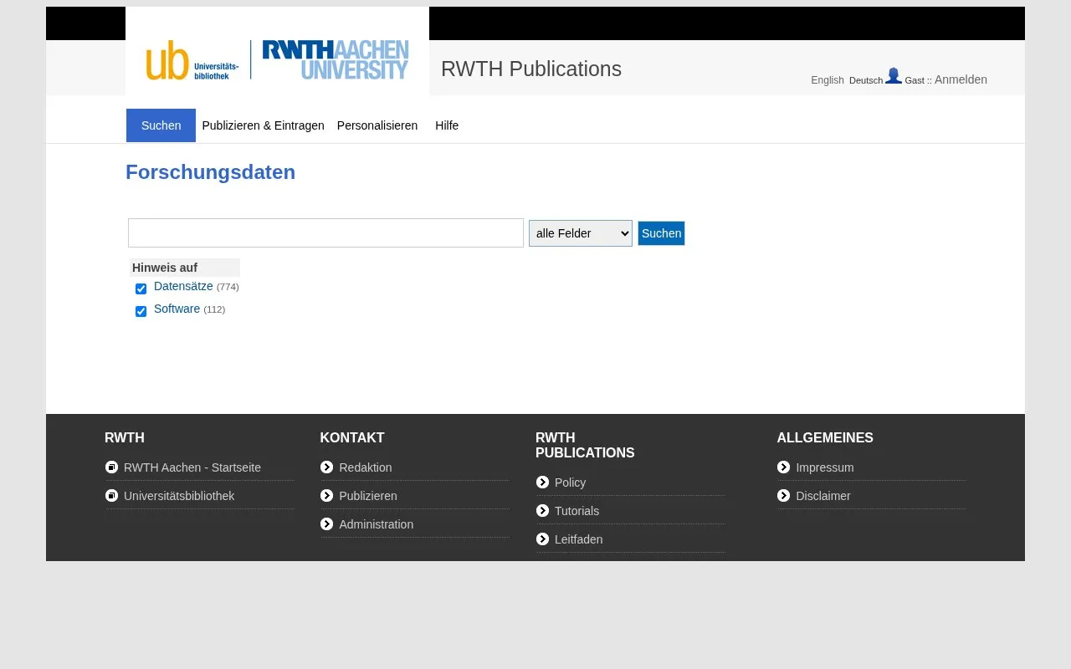Click the Hinweis auf label
Image resolution: width=1071 pixels, height=669 pixels.
point(165,268)
